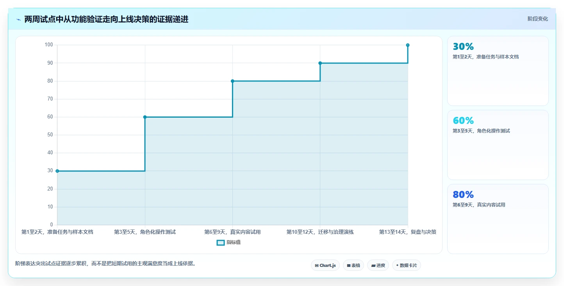The width and height of the screenshot is (564, 286).
Task: Click the 80% card value
Action: tap(463, 194)
